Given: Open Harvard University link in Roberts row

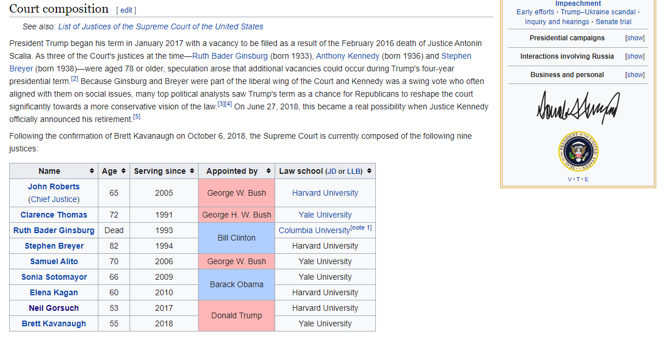Looking at the screenshot, I should 325,193.
